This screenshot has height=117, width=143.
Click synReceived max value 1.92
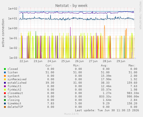pos(134,79)
